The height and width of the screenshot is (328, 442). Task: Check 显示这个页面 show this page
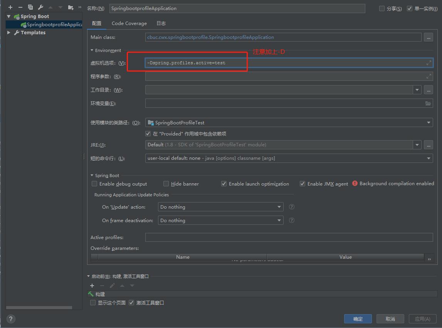click(93, 303)
